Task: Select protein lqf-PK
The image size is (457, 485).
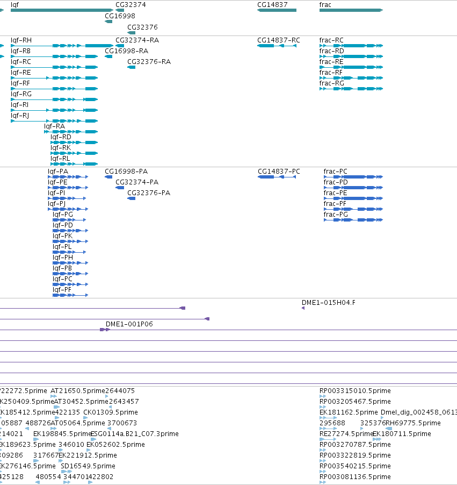Action: 70,241
